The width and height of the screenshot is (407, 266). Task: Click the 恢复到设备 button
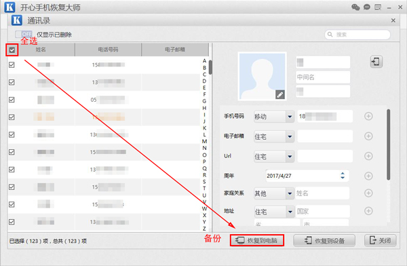(x=324, y=240)
